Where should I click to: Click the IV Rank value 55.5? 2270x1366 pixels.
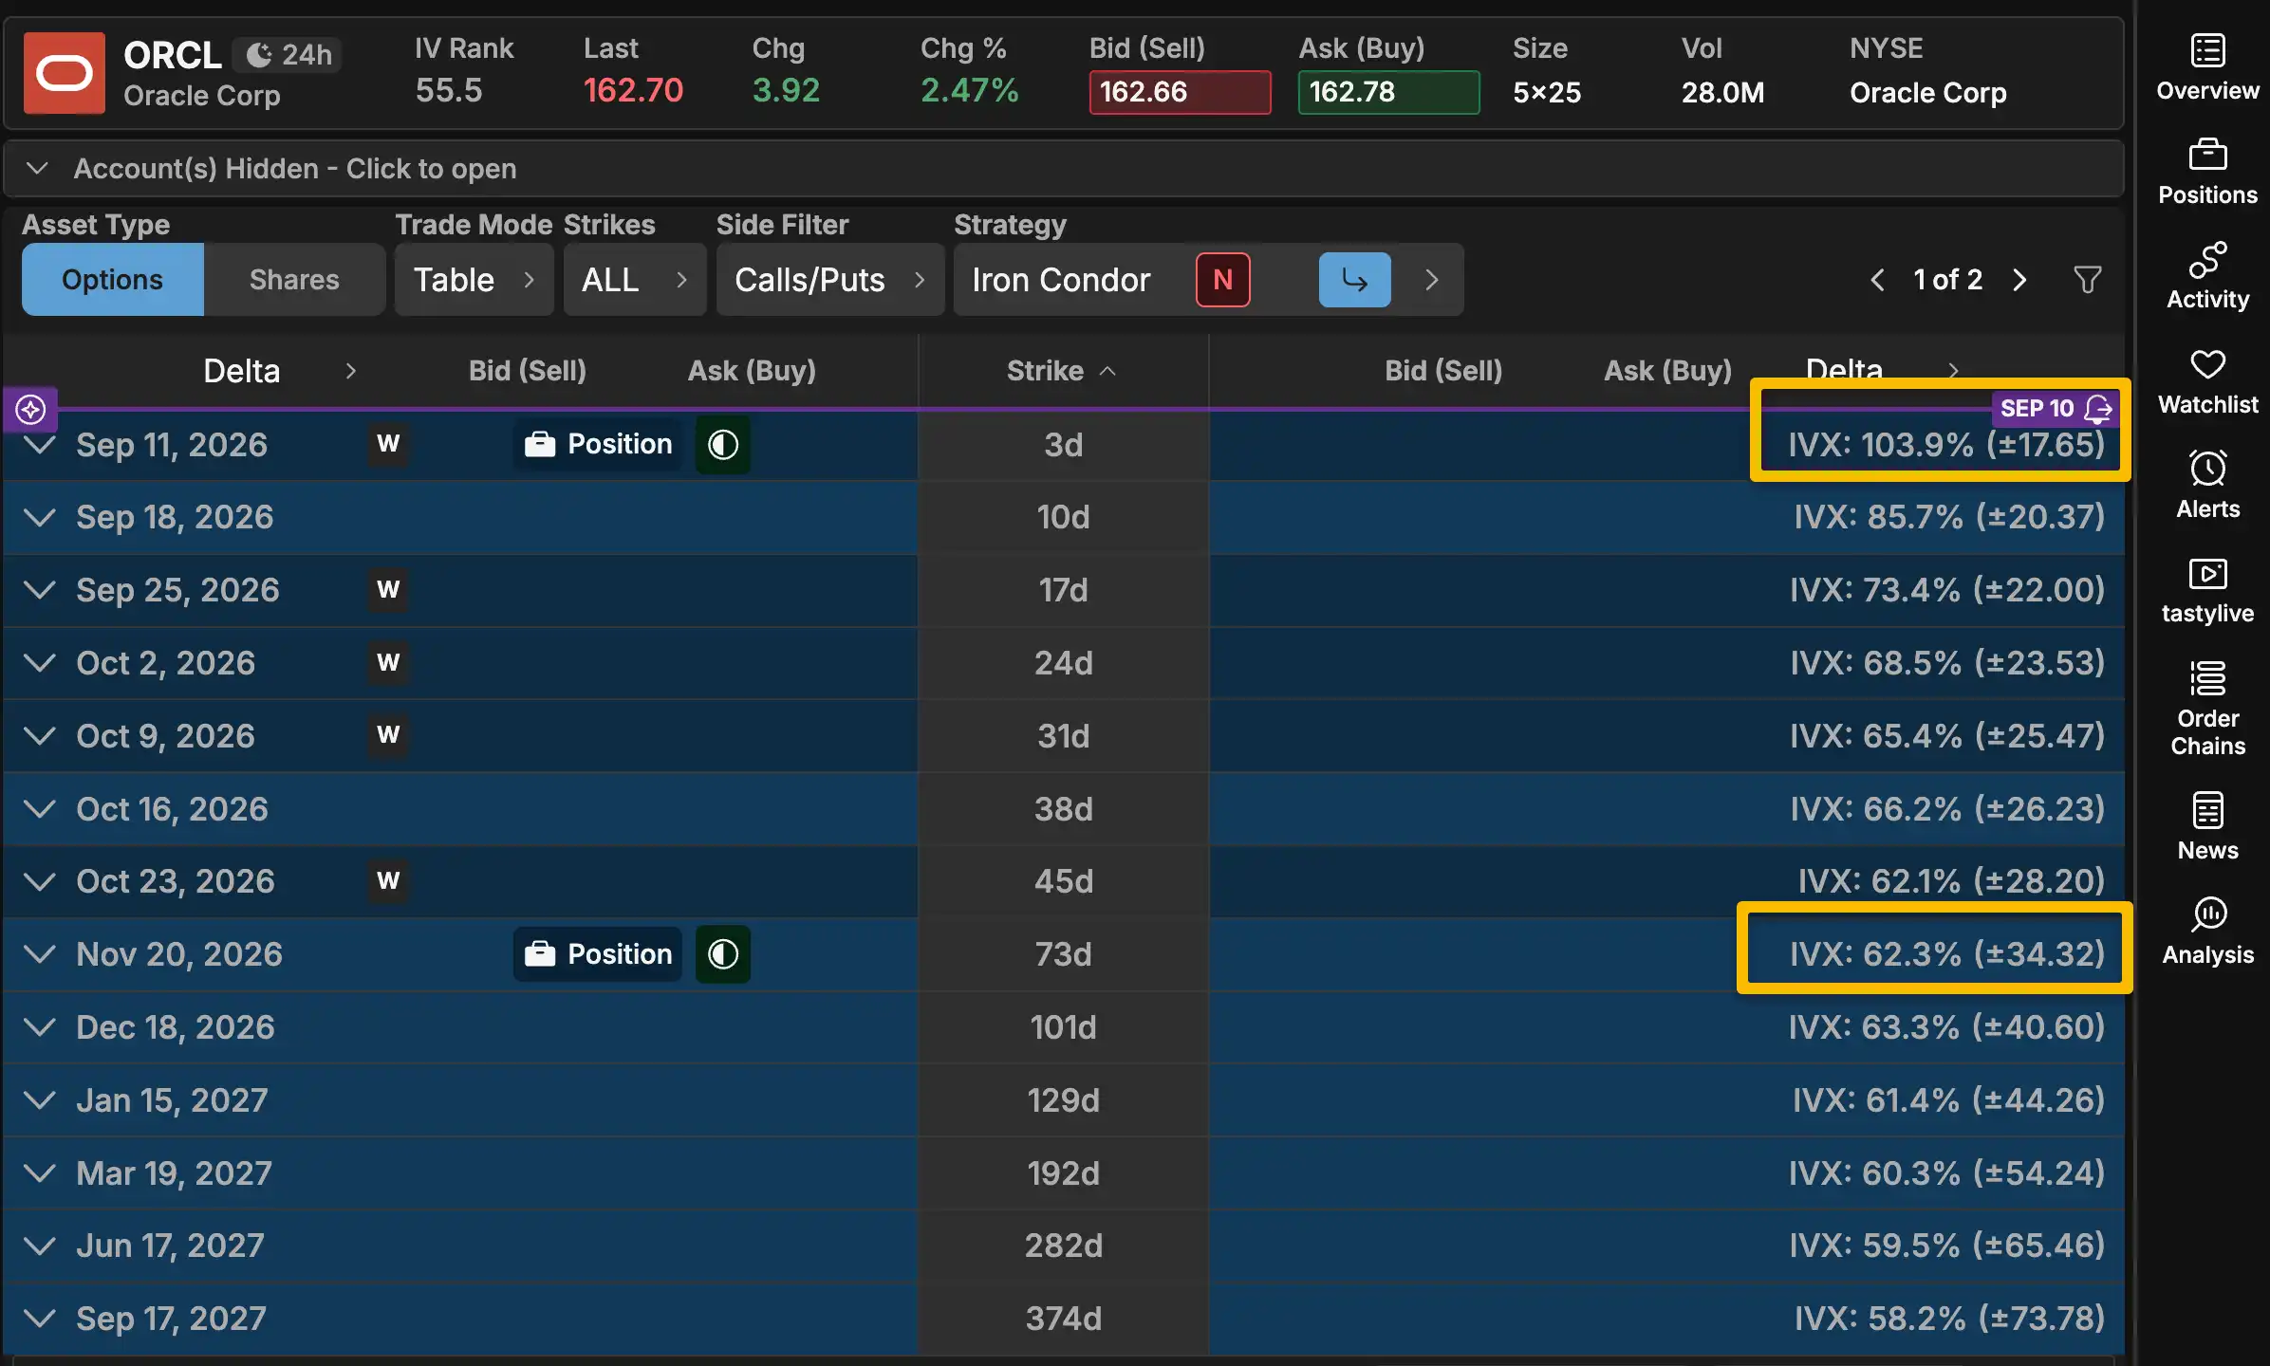449,90
